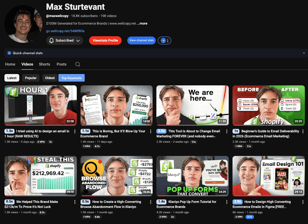Open the Subscribed notification dropdown
Image resolution: width=308 pixels, height=224 pixels.
(64, 41)
